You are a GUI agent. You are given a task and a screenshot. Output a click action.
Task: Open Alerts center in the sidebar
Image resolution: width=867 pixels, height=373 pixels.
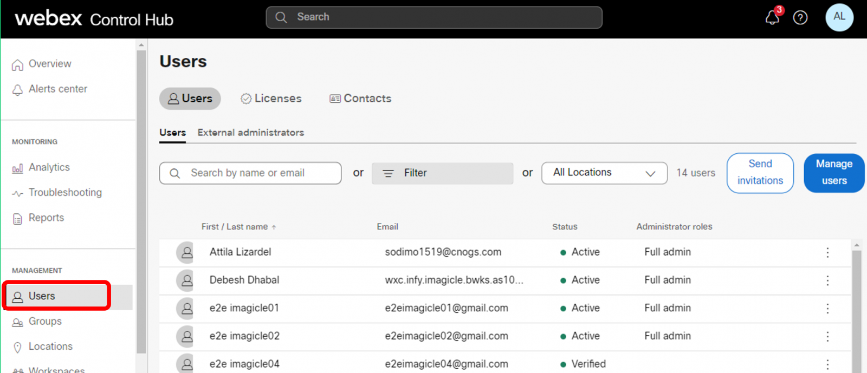[57, 89]
